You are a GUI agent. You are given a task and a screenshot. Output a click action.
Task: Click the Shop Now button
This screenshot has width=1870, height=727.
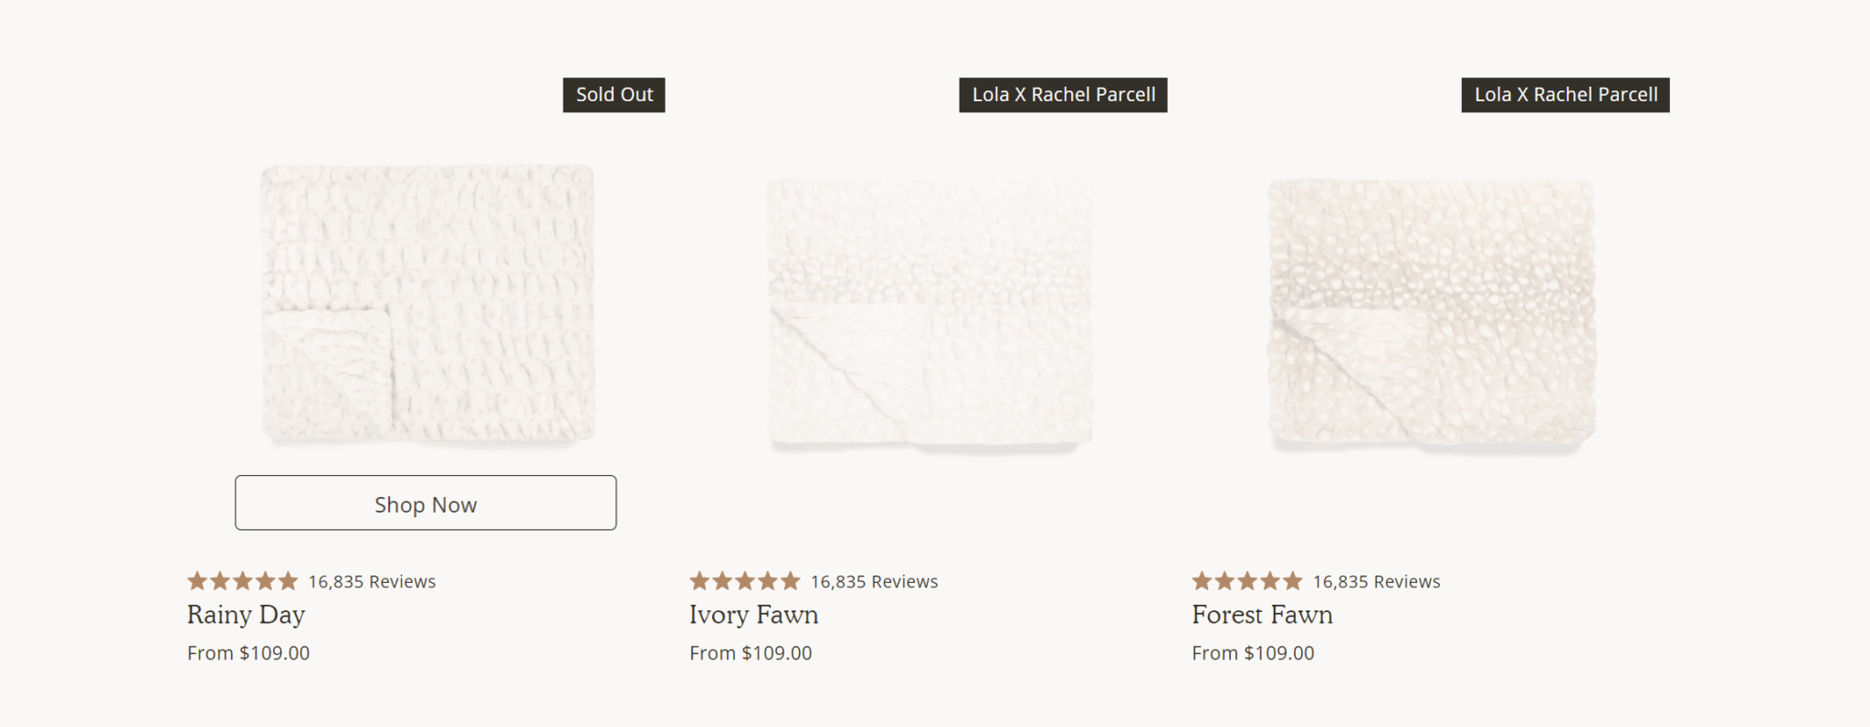point(425,503)
